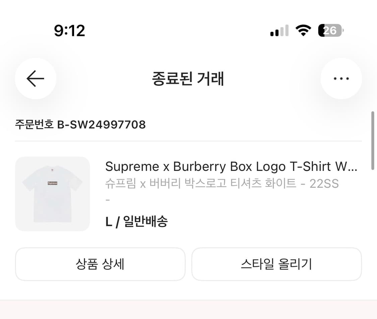377x319 pixels.
Task: Tap the cellular signal indicator
Action: click(279, 30)
